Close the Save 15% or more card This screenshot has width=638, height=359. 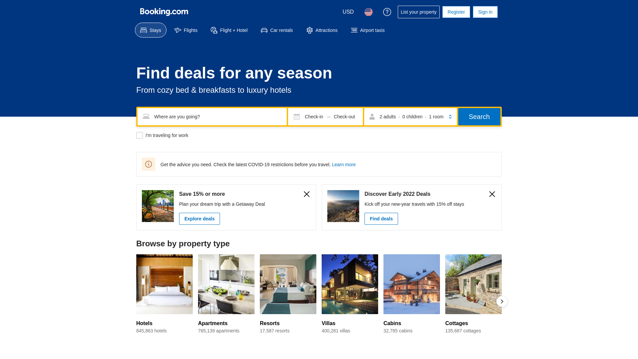click(x=307, y=194)
